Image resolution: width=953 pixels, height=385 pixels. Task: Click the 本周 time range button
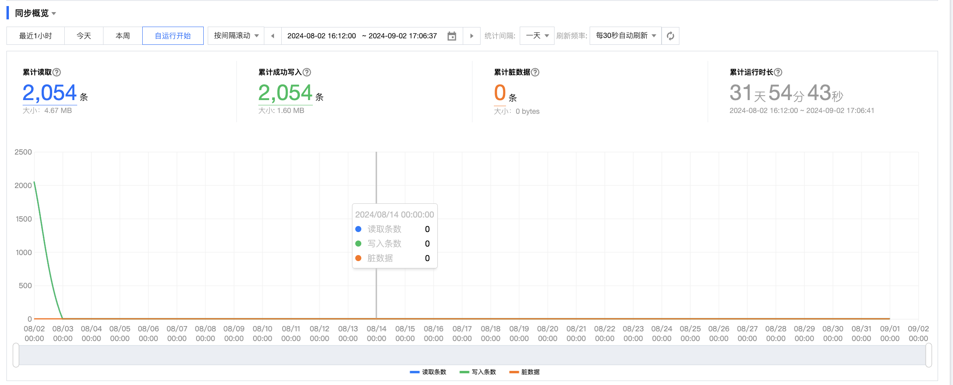click(x=122, y=36)
